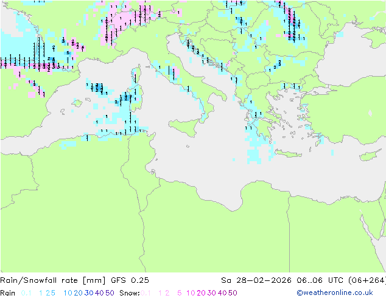
Task: Click the Rain legend value 40
Action: 99,293
